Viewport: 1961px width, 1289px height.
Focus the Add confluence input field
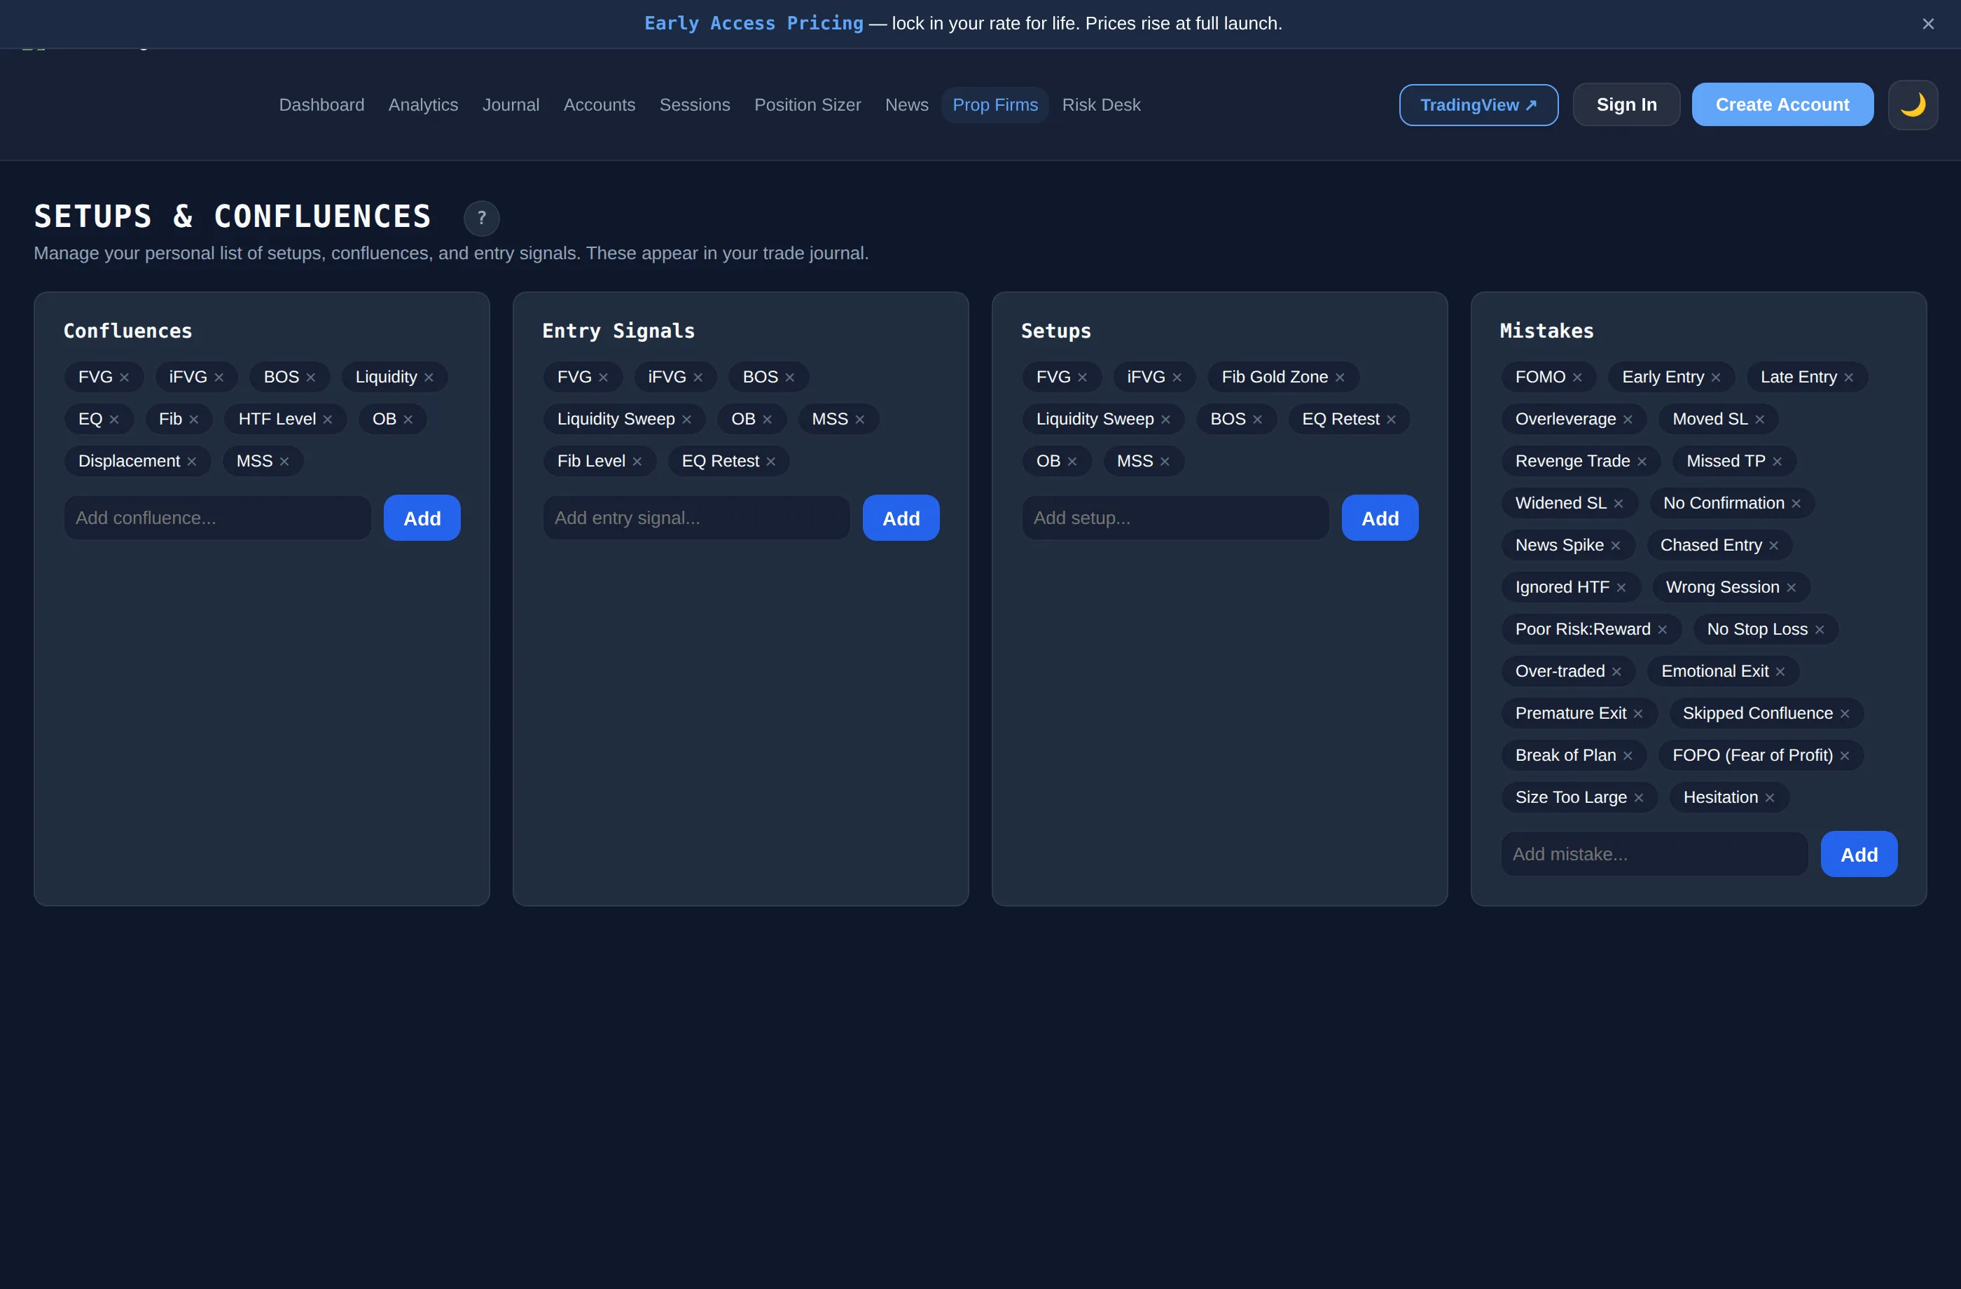(218, 518)
